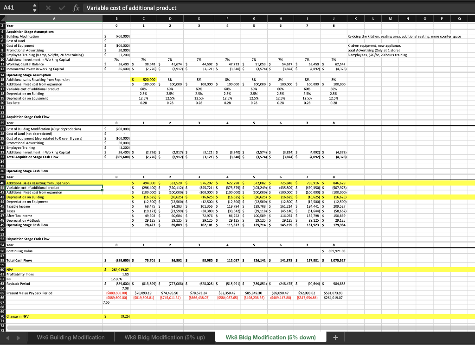Click the Enter checkmark icon near formula bar

pos(62,7)
